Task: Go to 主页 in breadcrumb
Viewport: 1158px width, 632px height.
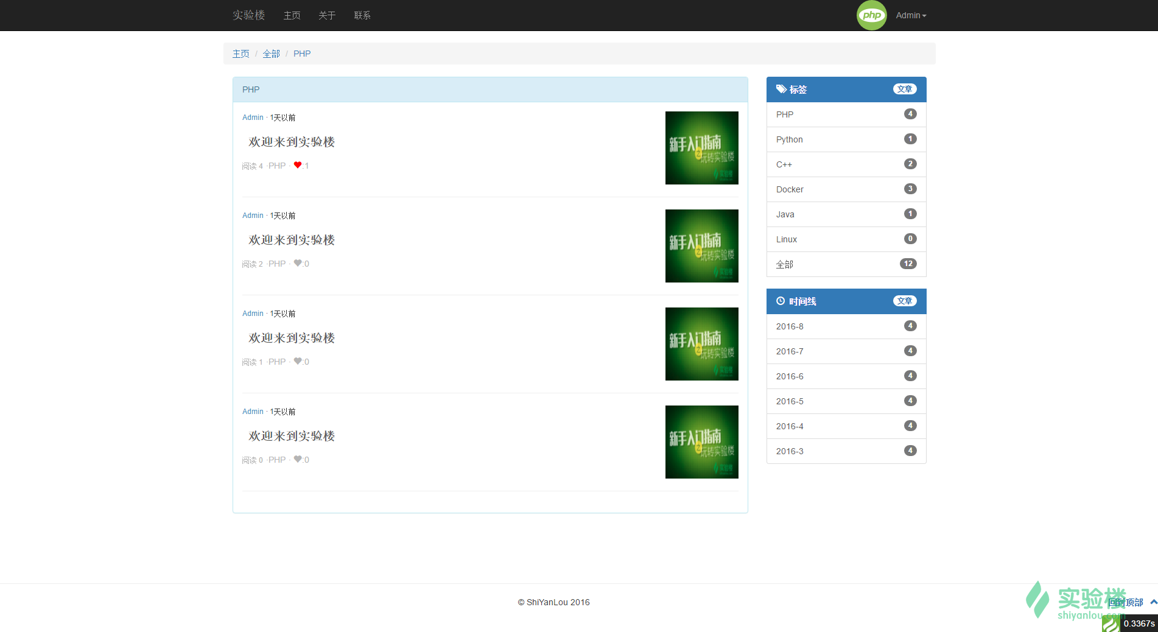Action: click(241, 54)
